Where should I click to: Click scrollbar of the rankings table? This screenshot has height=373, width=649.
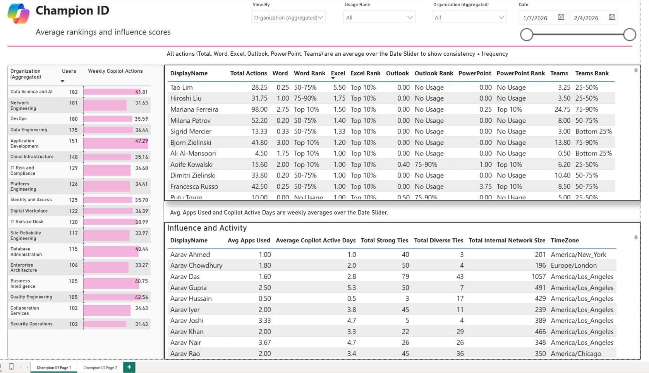pos(636,70)
